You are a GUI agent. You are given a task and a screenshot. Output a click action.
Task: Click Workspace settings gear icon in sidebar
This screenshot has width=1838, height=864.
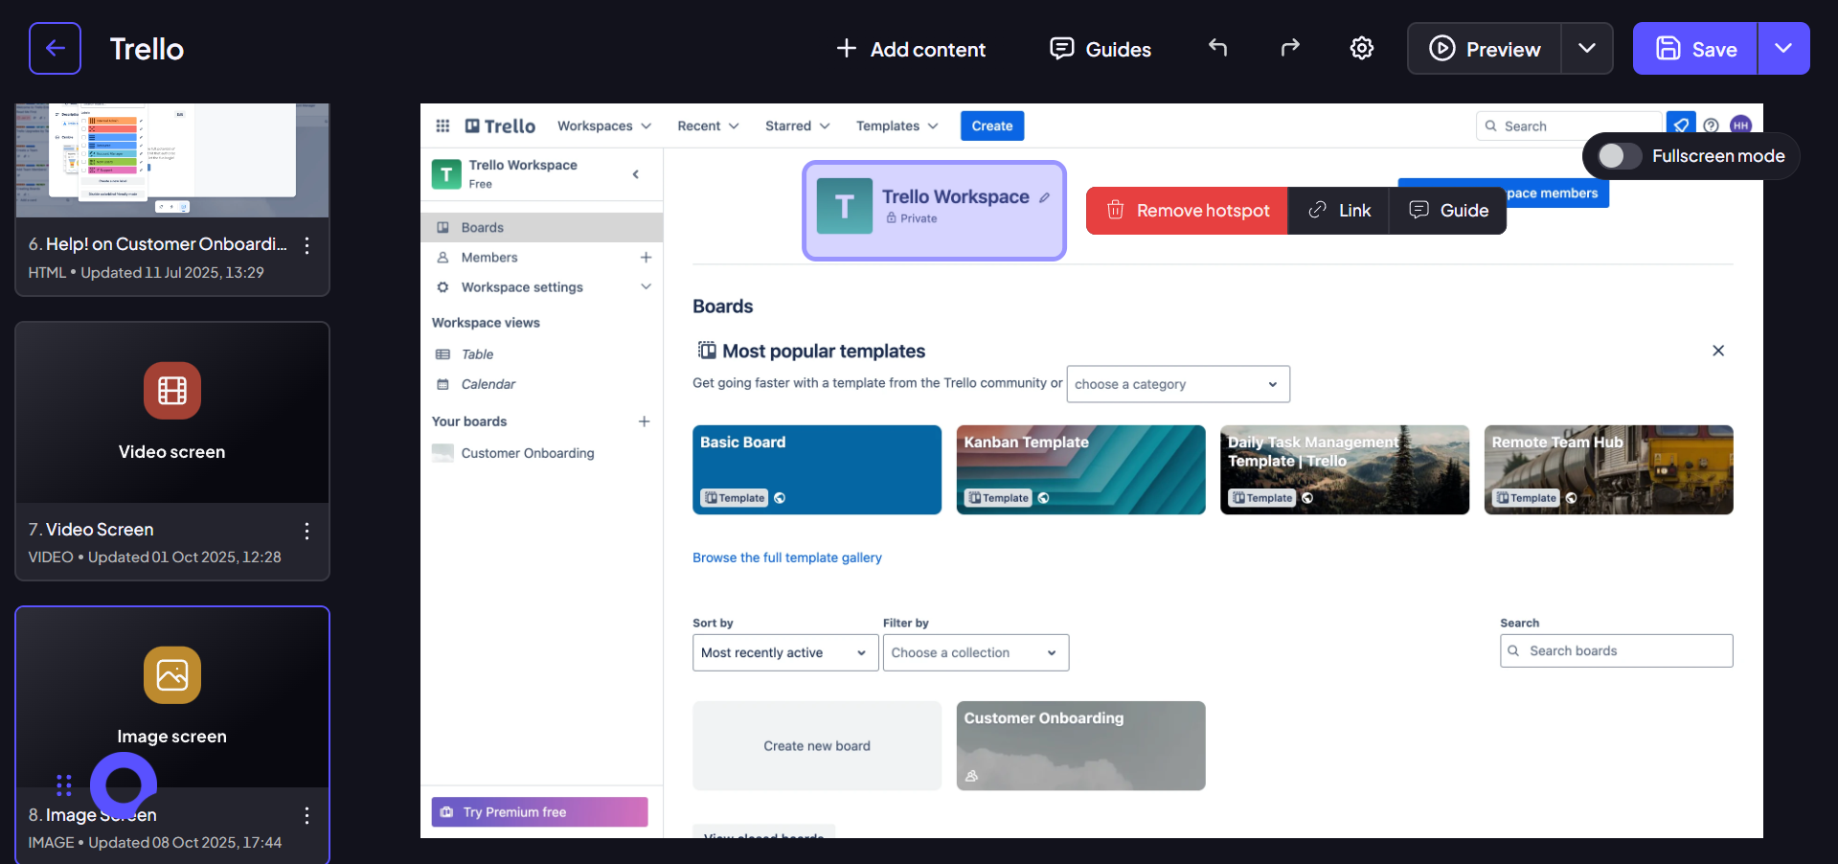(x=442, y=287)
